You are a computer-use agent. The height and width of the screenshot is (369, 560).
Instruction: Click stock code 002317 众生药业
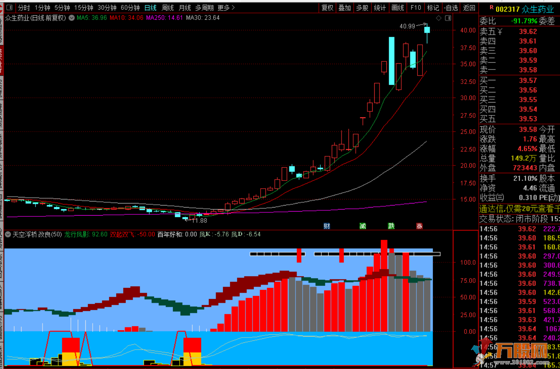coord(524,9)
